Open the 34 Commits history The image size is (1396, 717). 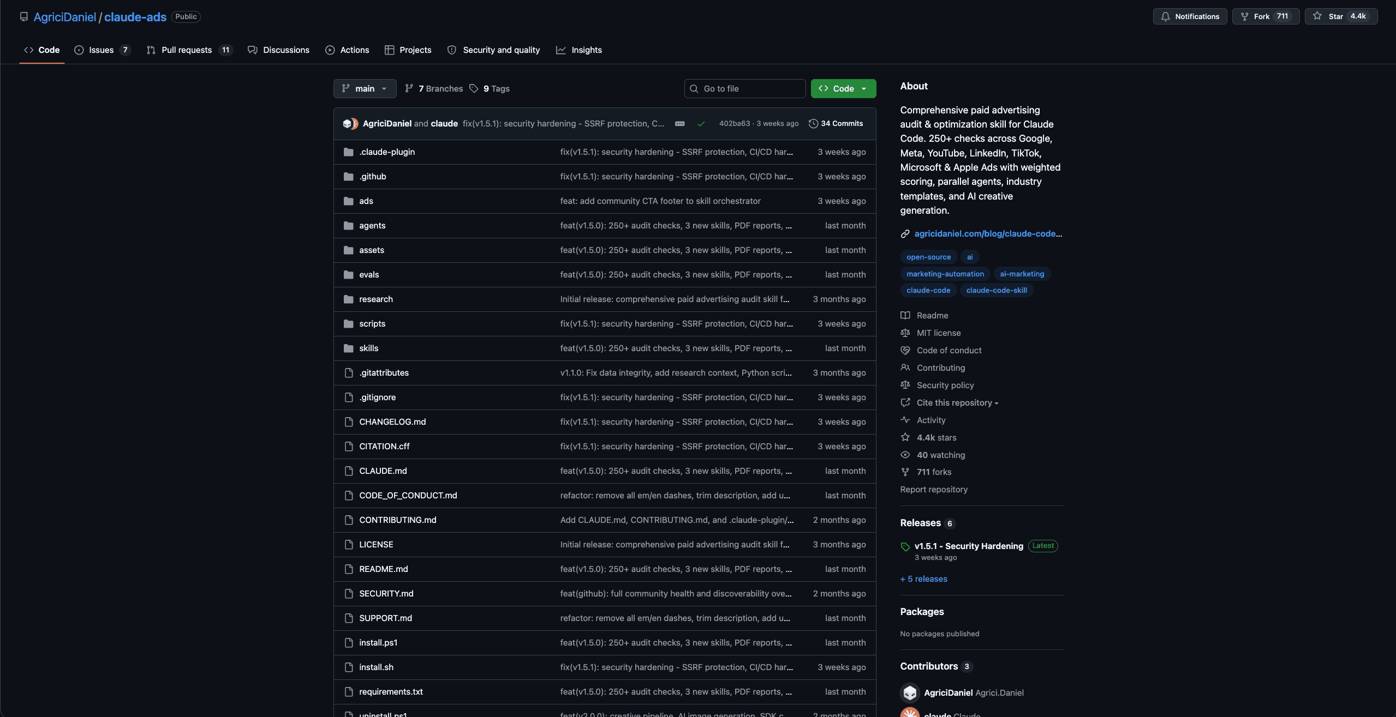(836, 123)
